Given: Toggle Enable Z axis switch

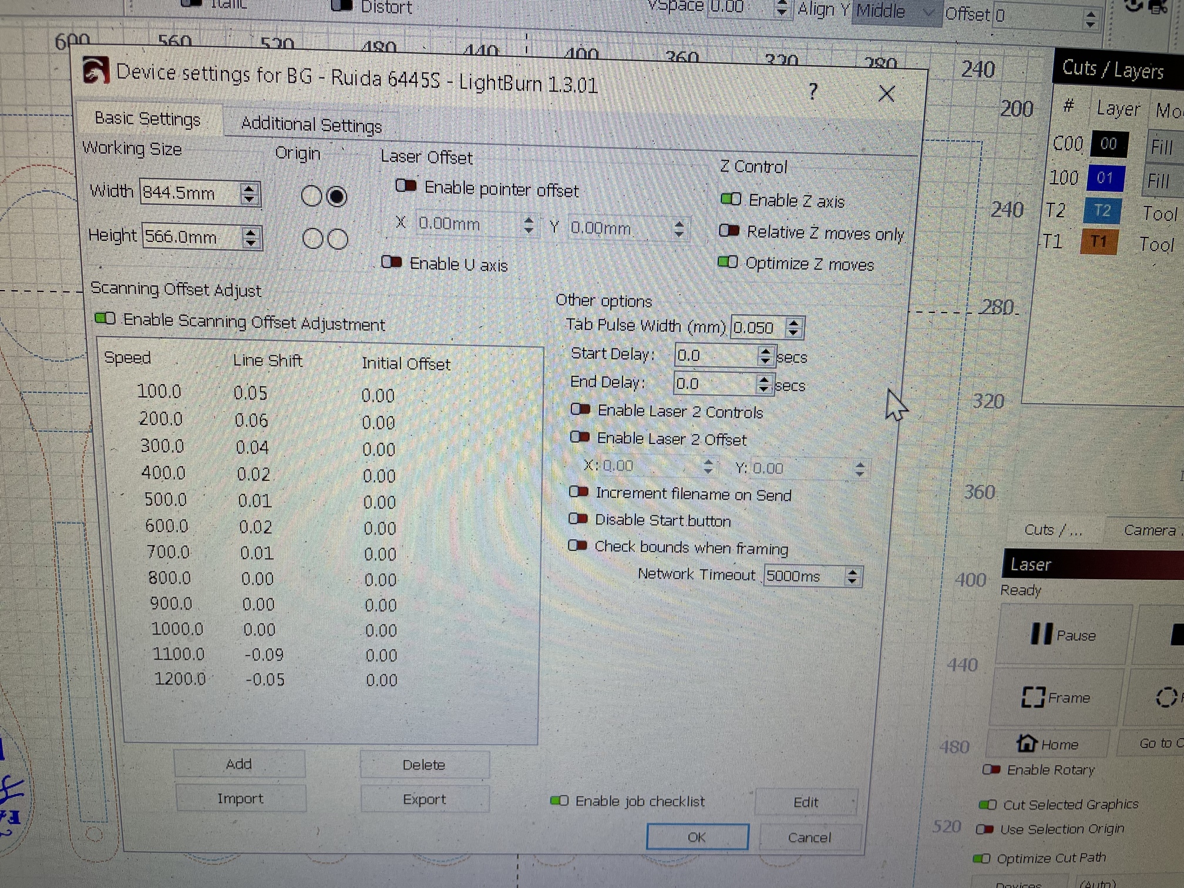Looking at the screenshot, I should [731, 199].
